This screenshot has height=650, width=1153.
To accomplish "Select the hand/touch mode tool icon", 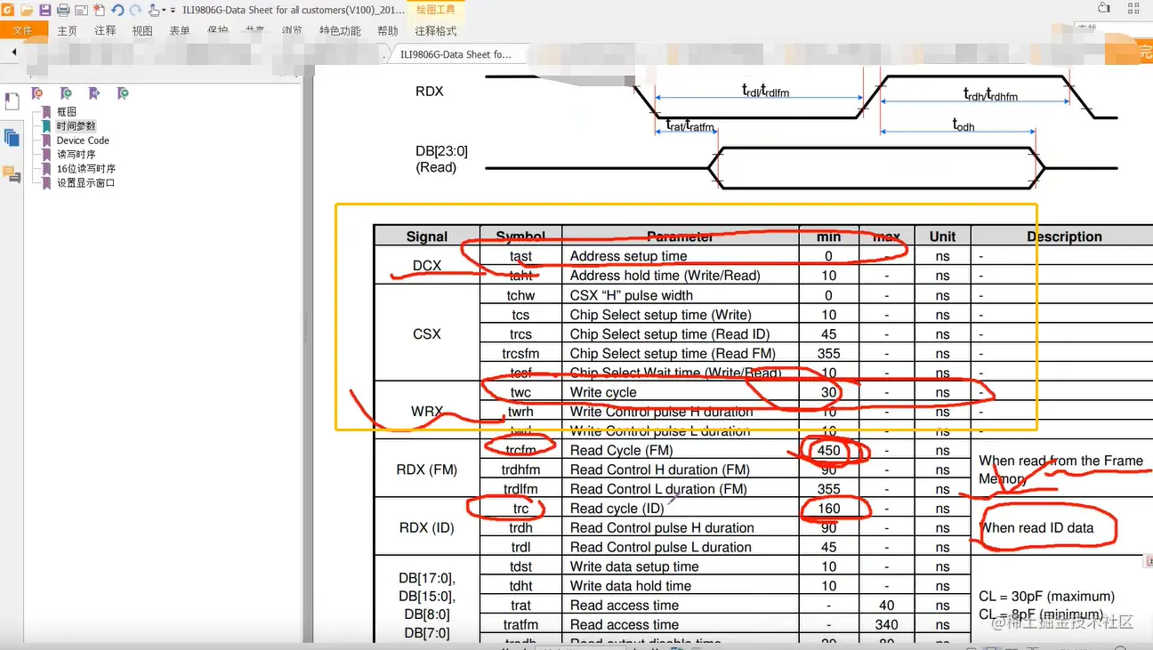I will point(154,10).
